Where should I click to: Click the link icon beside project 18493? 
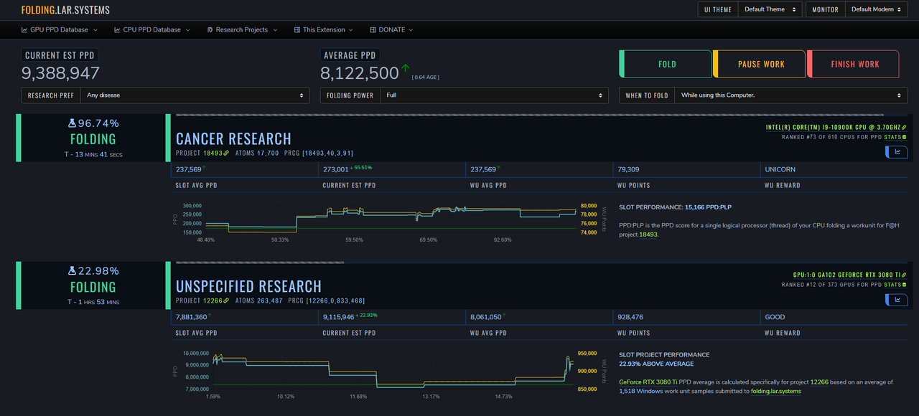227,153
